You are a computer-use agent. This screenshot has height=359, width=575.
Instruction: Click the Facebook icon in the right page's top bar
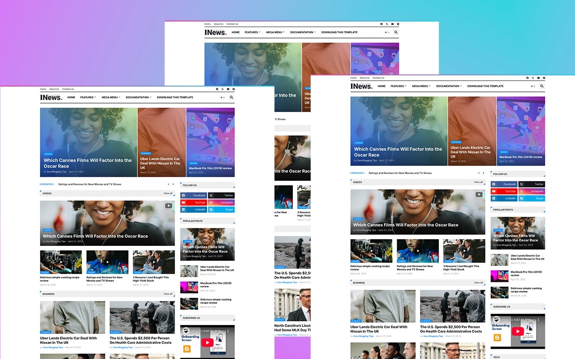[x=527, y=78]
